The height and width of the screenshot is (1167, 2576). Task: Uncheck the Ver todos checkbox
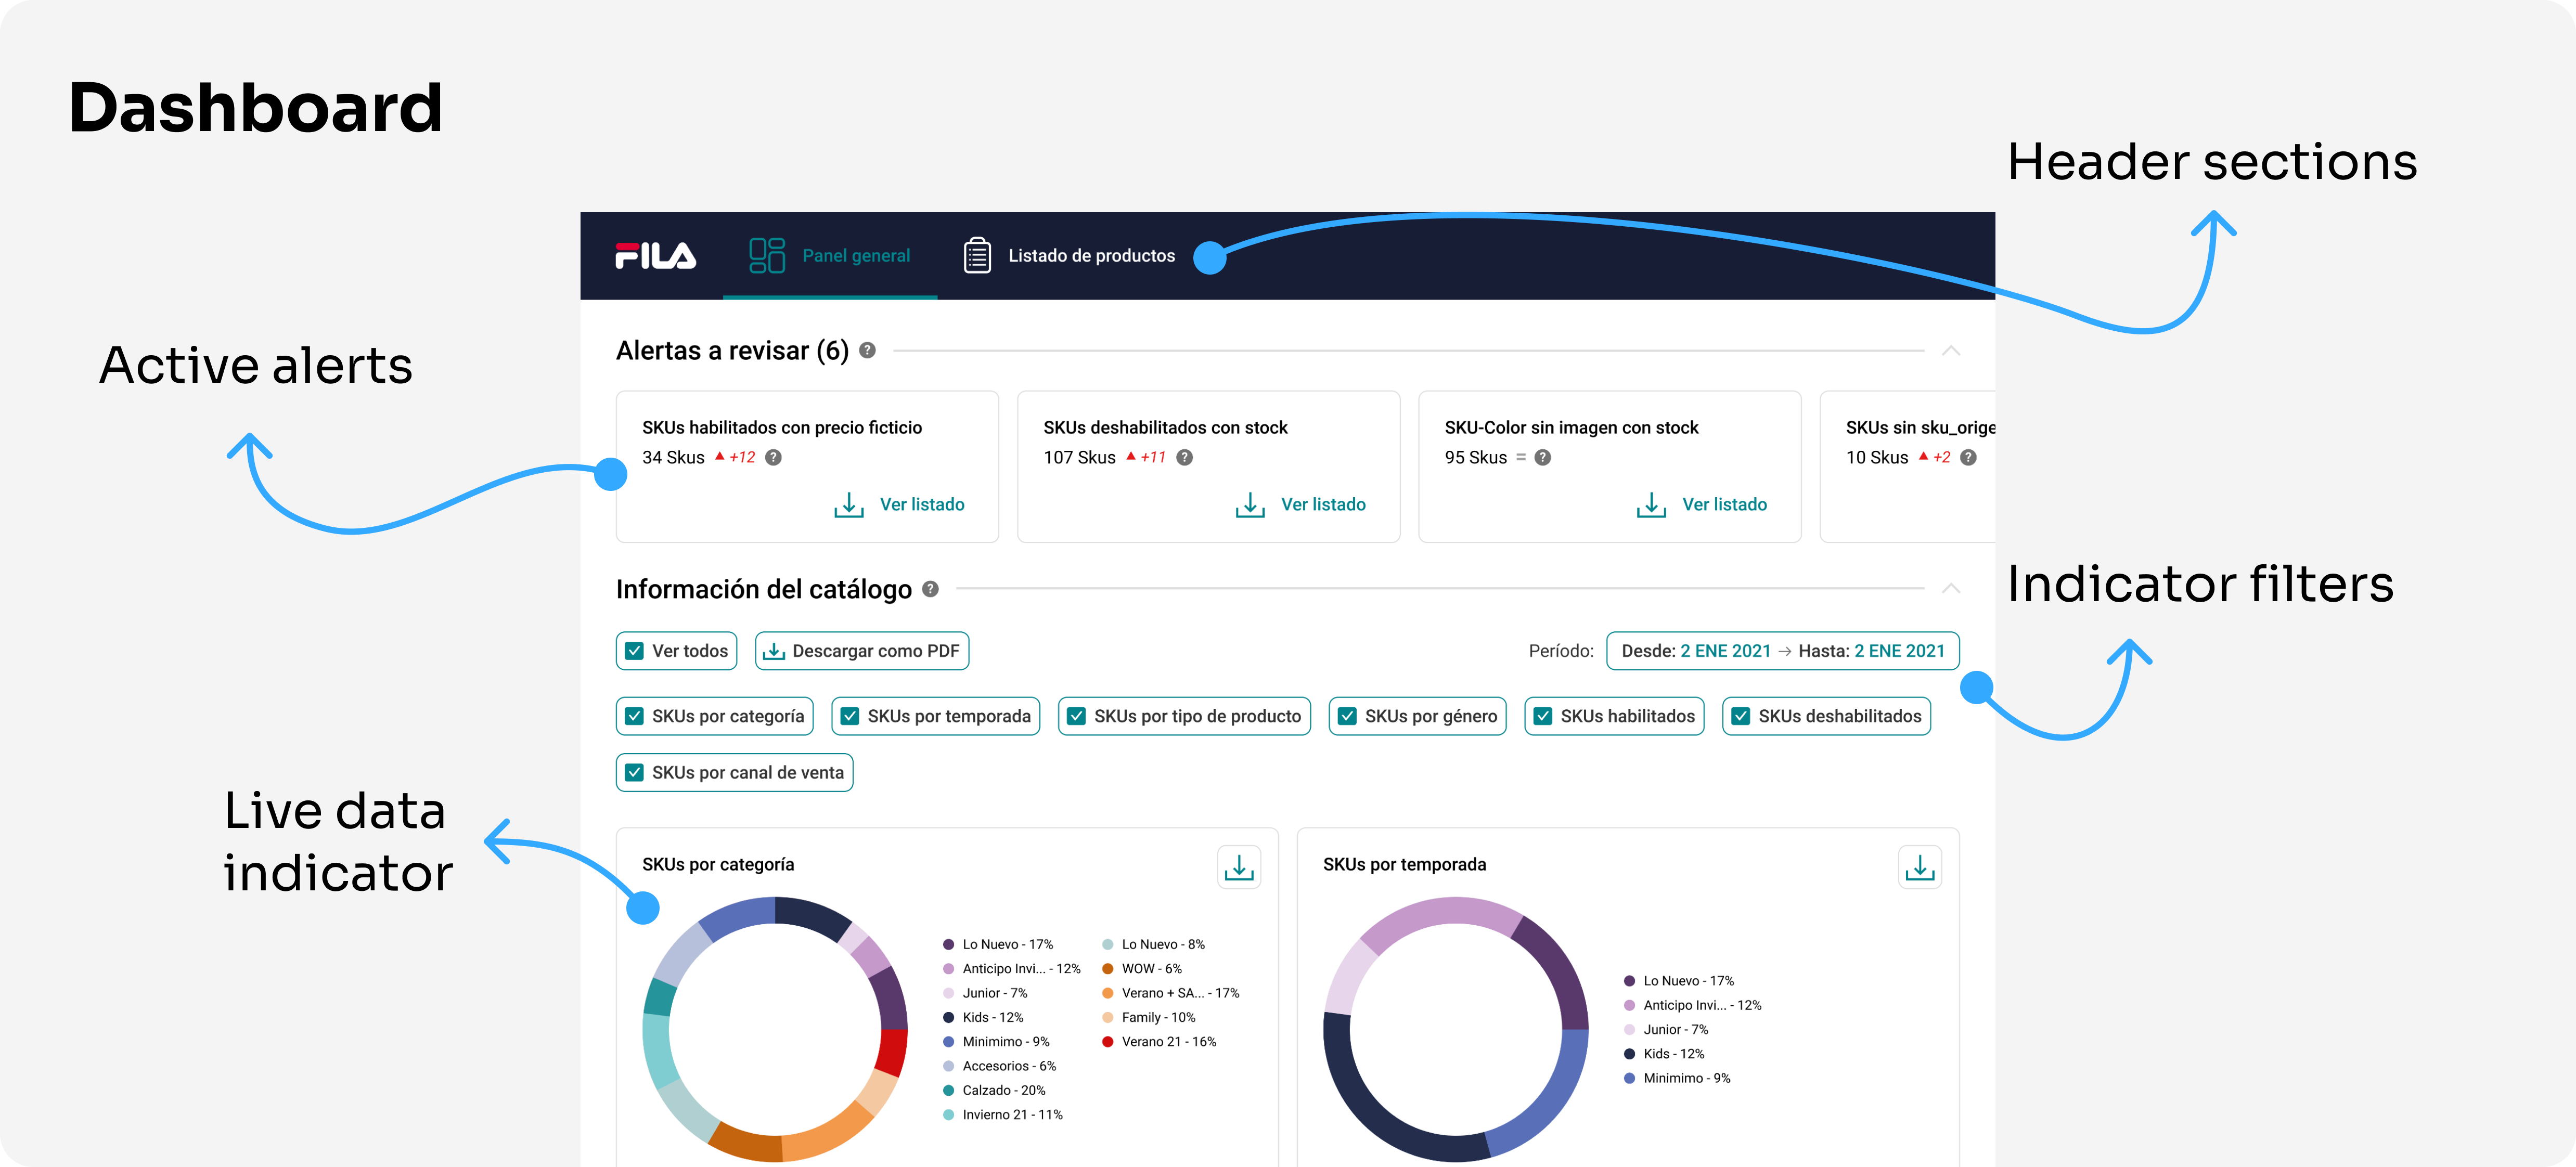634,651
